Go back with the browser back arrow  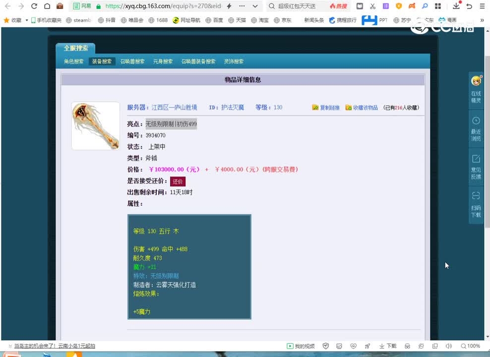[x=8, y=6]
